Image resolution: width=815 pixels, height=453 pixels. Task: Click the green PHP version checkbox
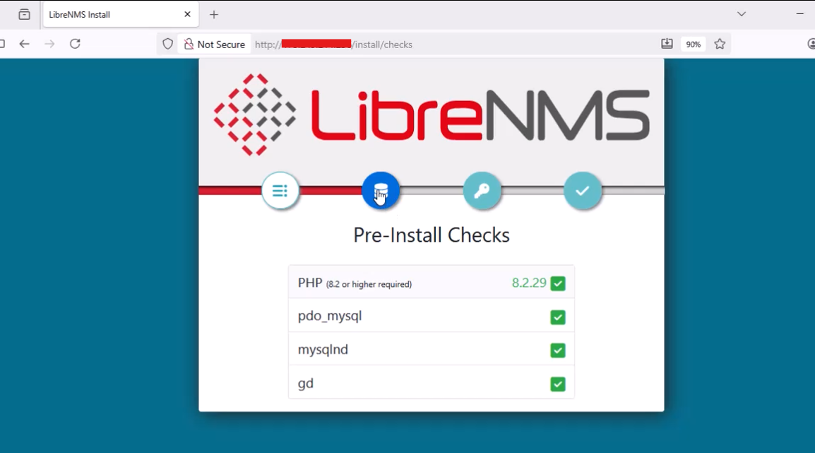pyautogui.click(x=558, y=283)
